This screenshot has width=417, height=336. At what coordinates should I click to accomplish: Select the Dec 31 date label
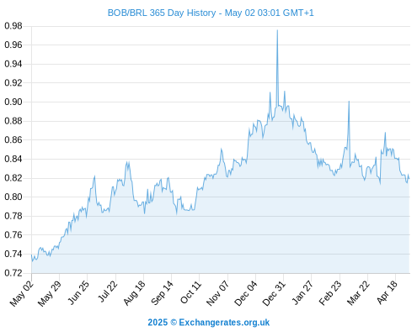(274, 293)
